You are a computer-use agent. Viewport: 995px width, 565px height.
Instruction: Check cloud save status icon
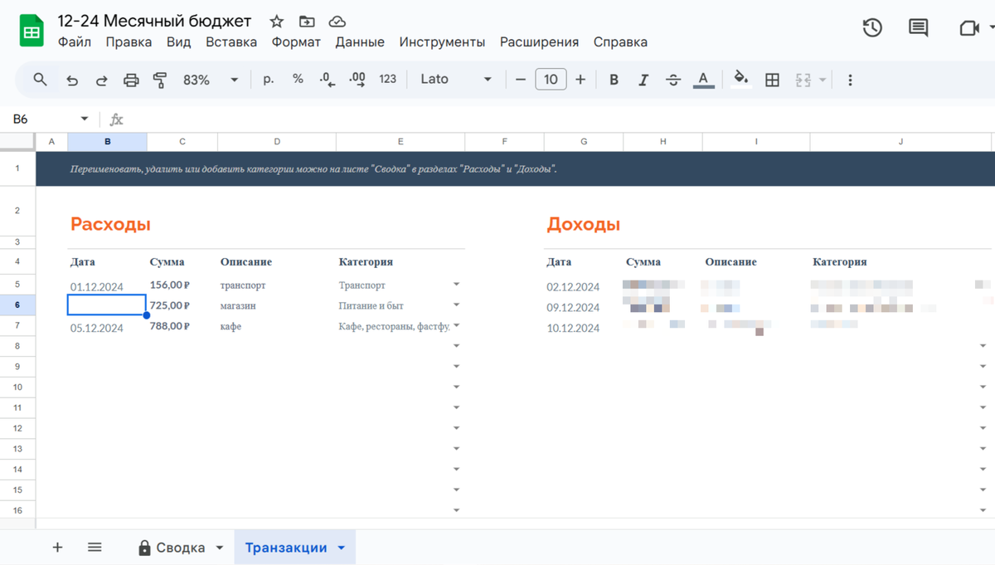(x=337, y=22)
